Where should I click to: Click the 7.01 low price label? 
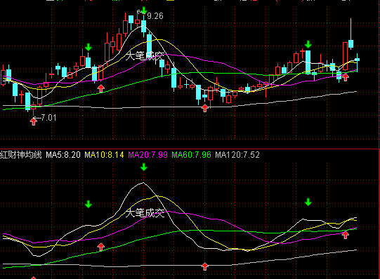48,118
